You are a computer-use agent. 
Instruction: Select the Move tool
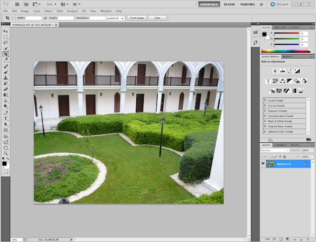pos(5,31)
